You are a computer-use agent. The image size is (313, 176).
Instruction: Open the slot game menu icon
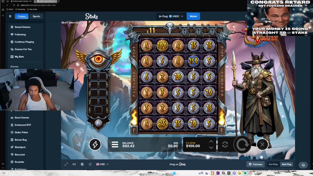click(x=115, y=144)
